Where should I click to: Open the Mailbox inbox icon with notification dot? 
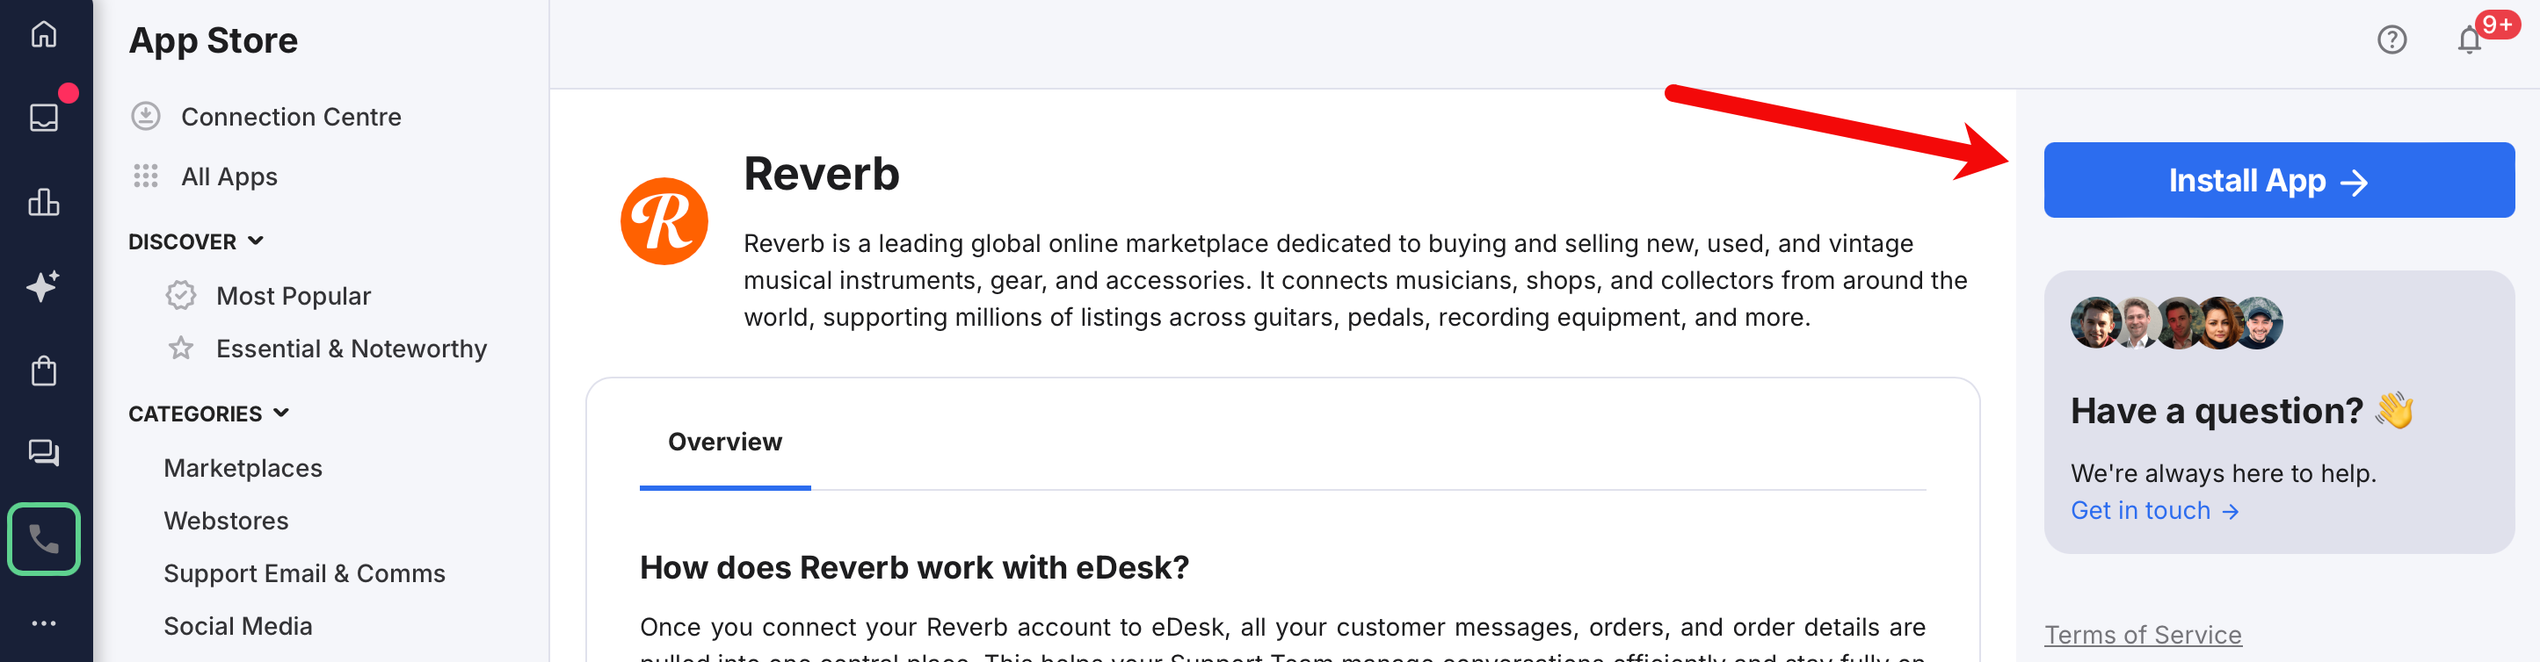point(43,116)
